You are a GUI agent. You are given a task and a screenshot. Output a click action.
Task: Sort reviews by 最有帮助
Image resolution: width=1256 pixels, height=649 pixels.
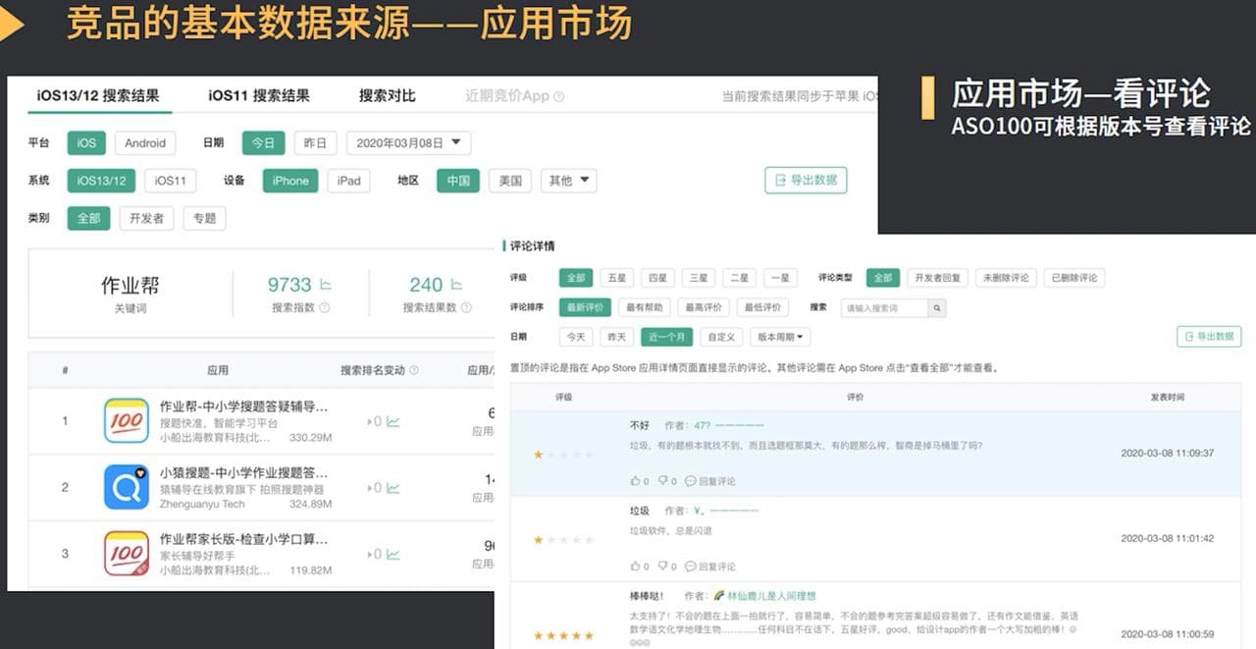coord(644,307)
